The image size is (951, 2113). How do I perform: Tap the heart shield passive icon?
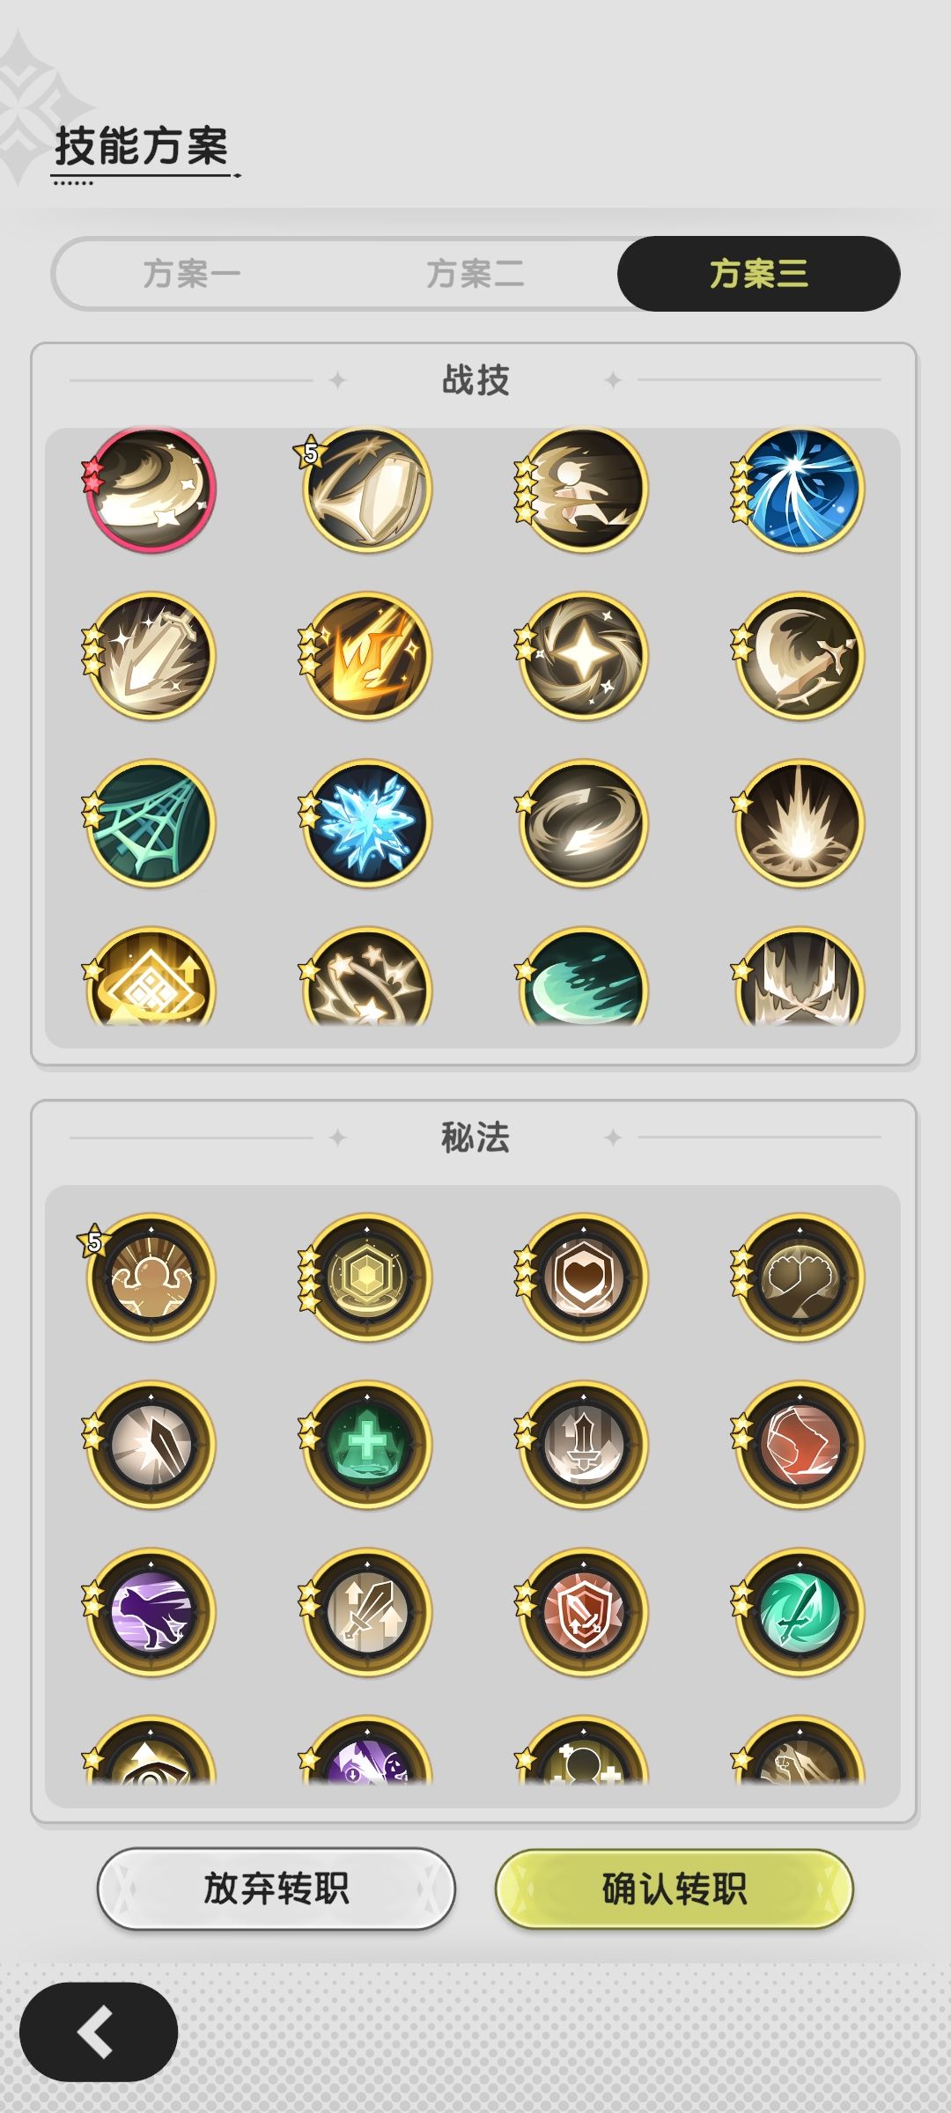point(583,1277)
